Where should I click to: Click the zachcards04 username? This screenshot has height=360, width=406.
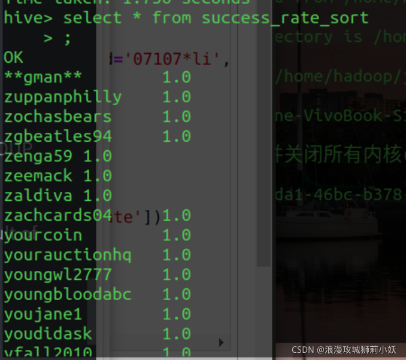click(57, 215)
